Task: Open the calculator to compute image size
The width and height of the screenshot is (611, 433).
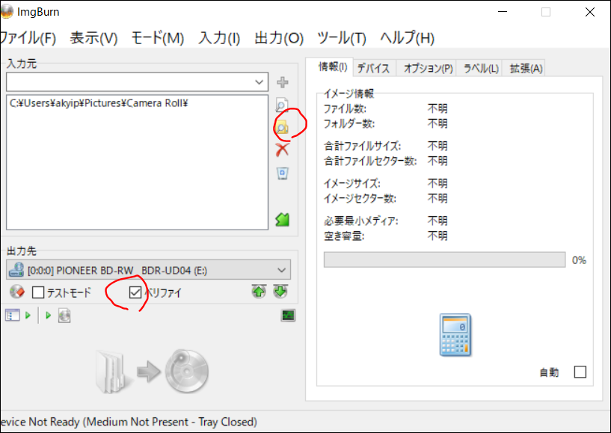Action: (455, 336)
